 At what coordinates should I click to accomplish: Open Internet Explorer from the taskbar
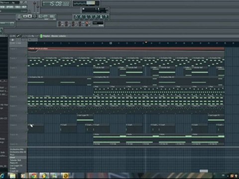(2, 176)
